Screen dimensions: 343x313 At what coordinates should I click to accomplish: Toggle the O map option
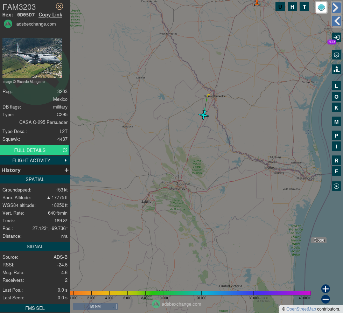(x=336, y=97)
